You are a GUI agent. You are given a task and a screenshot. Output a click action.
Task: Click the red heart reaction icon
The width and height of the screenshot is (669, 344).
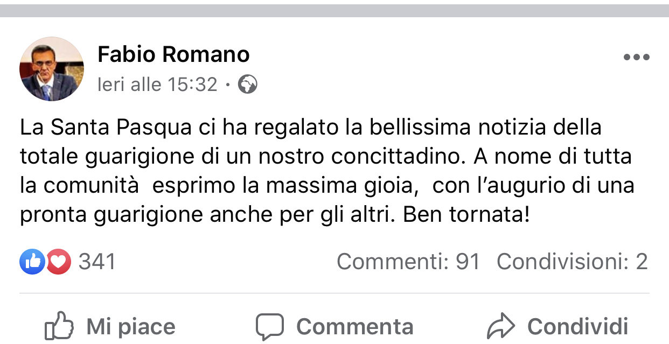tap(58, 262)
